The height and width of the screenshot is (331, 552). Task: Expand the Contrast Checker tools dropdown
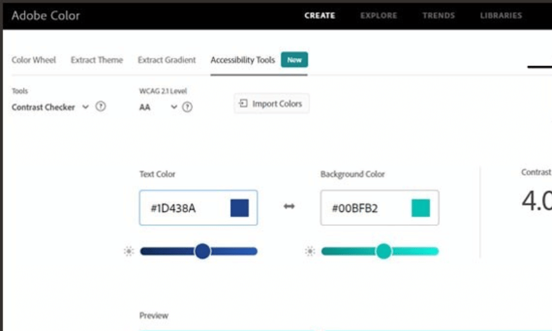point(50,107)
